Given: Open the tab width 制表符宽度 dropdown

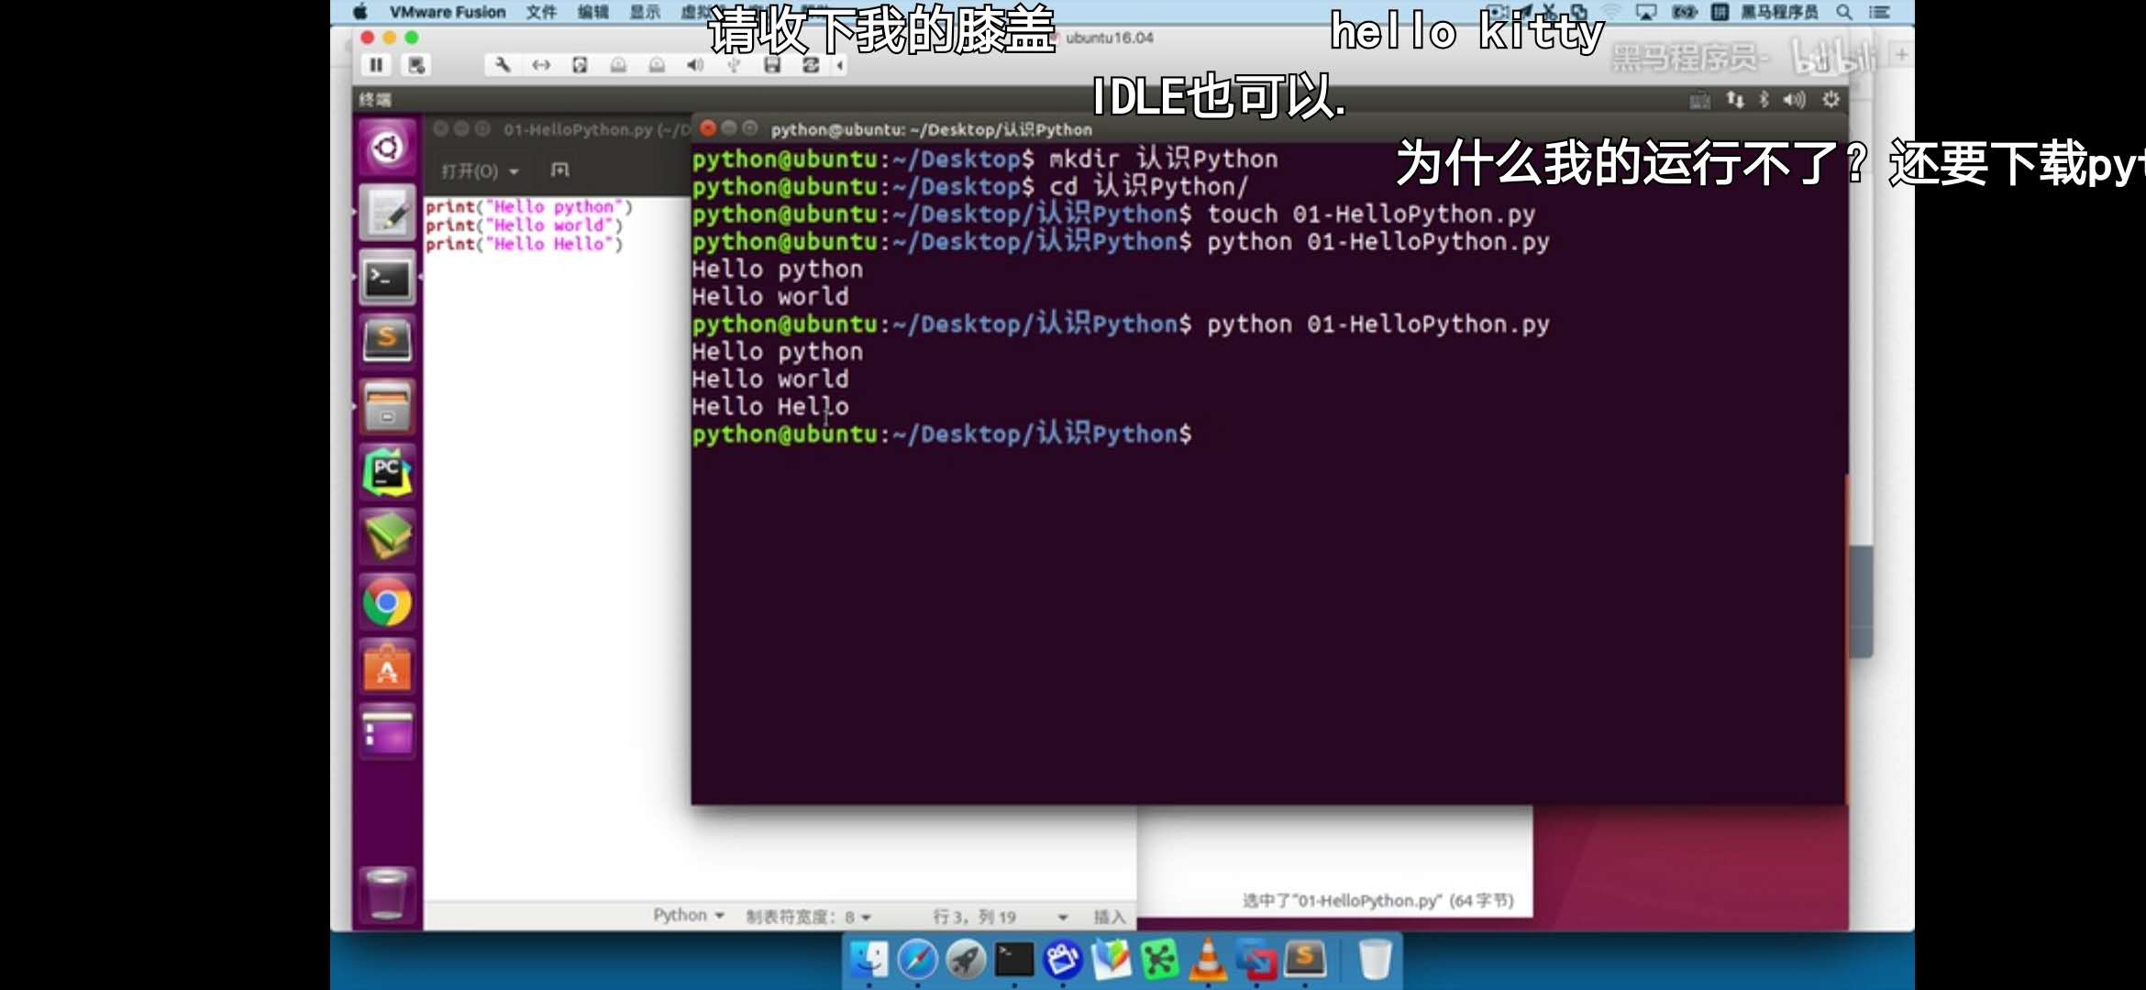Looking at the screenshot, I should 808,917.
